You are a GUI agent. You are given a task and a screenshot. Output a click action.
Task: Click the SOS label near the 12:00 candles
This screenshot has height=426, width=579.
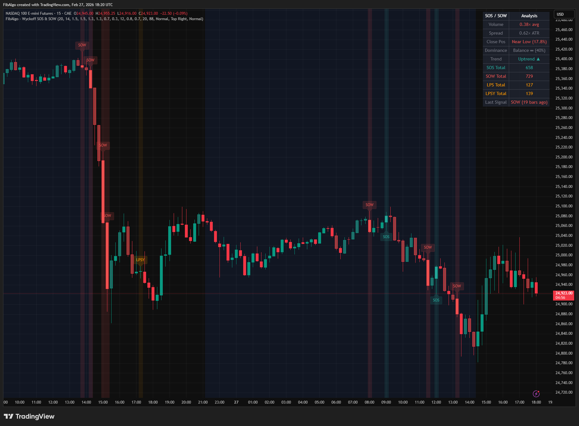tap(436, 300)
